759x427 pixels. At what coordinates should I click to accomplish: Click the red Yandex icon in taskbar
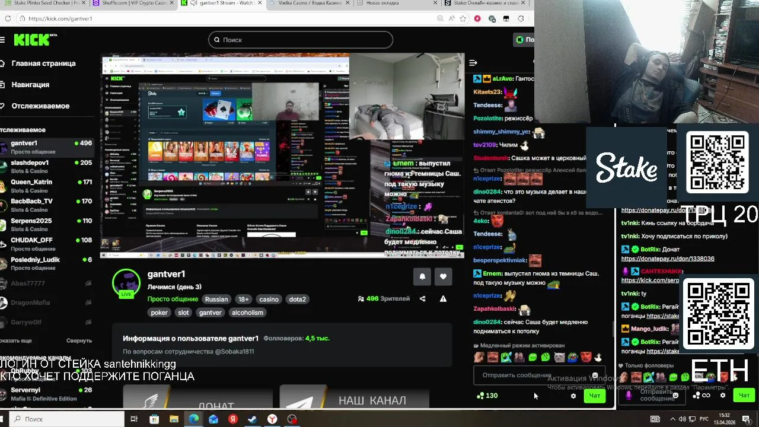233,419
